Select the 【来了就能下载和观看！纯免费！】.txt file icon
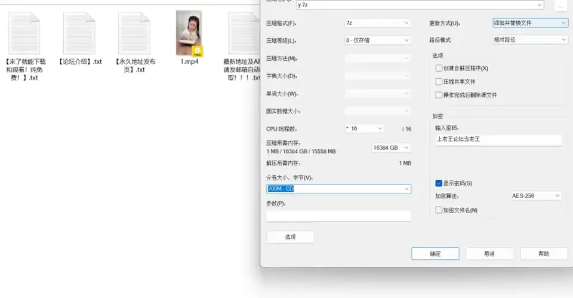This screenshot has height=298, width=573. tap(24, 33)
